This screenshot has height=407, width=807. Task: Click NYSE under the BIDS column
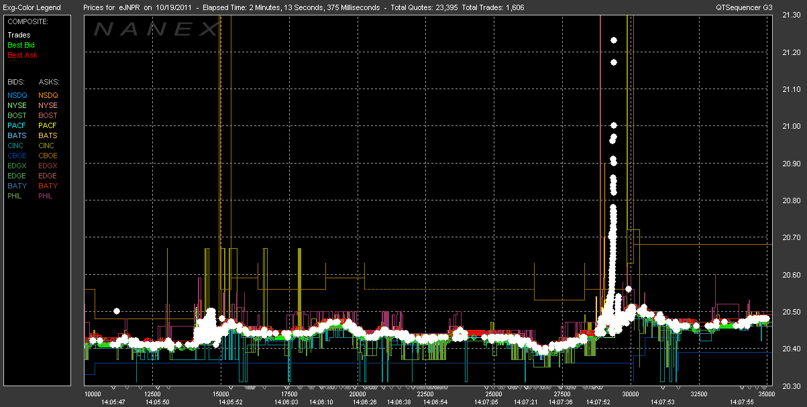(x=17, y=105)
